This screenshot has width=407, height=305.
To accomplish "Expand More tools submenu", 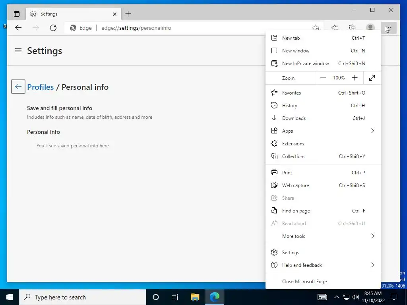I will tap(323, 236).
